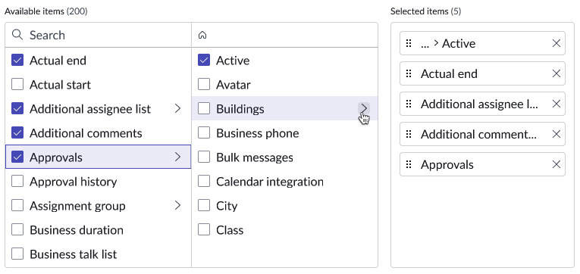Click the home breadcrumb icon
This screenshot has height=274, width=580.
(x=202, y=35)
